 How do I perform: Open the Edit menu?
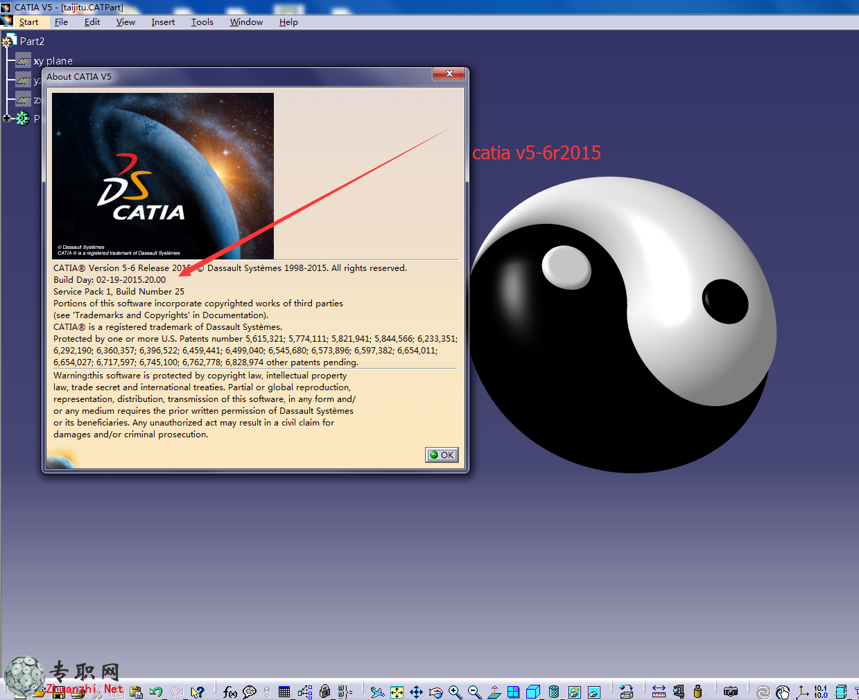point(92,22)
